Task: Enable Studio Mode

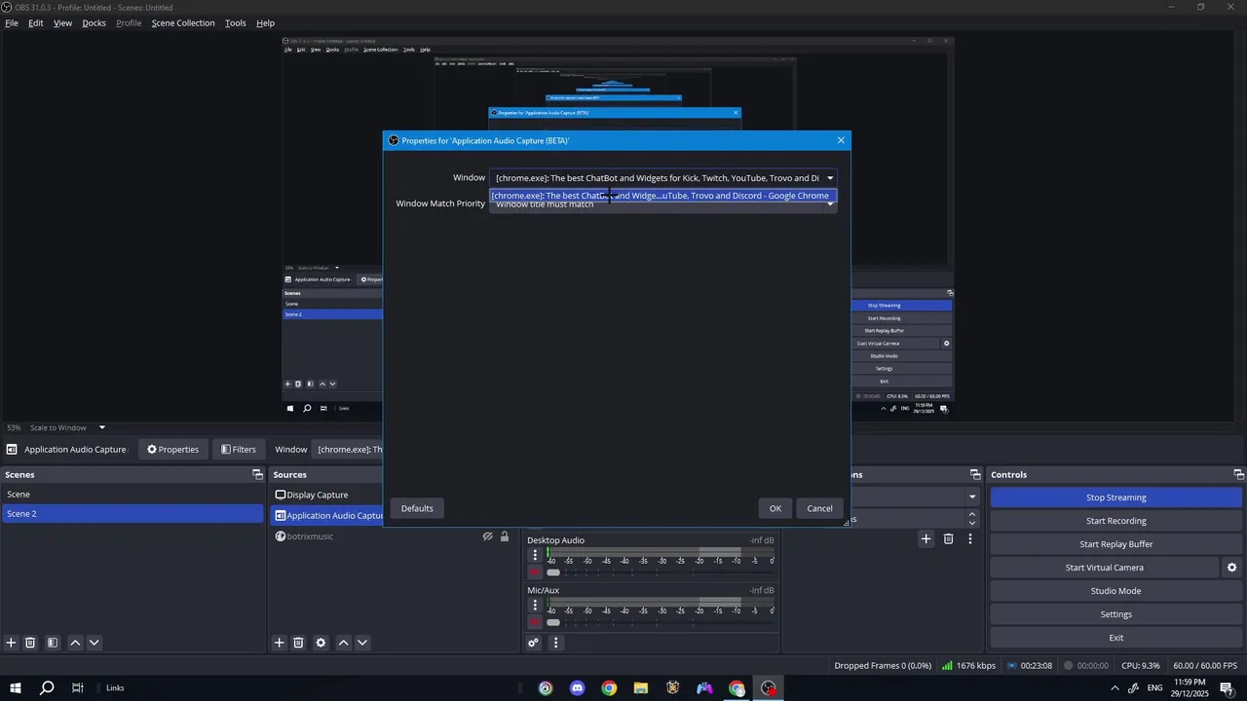Action: click(x=1116, y=591)
